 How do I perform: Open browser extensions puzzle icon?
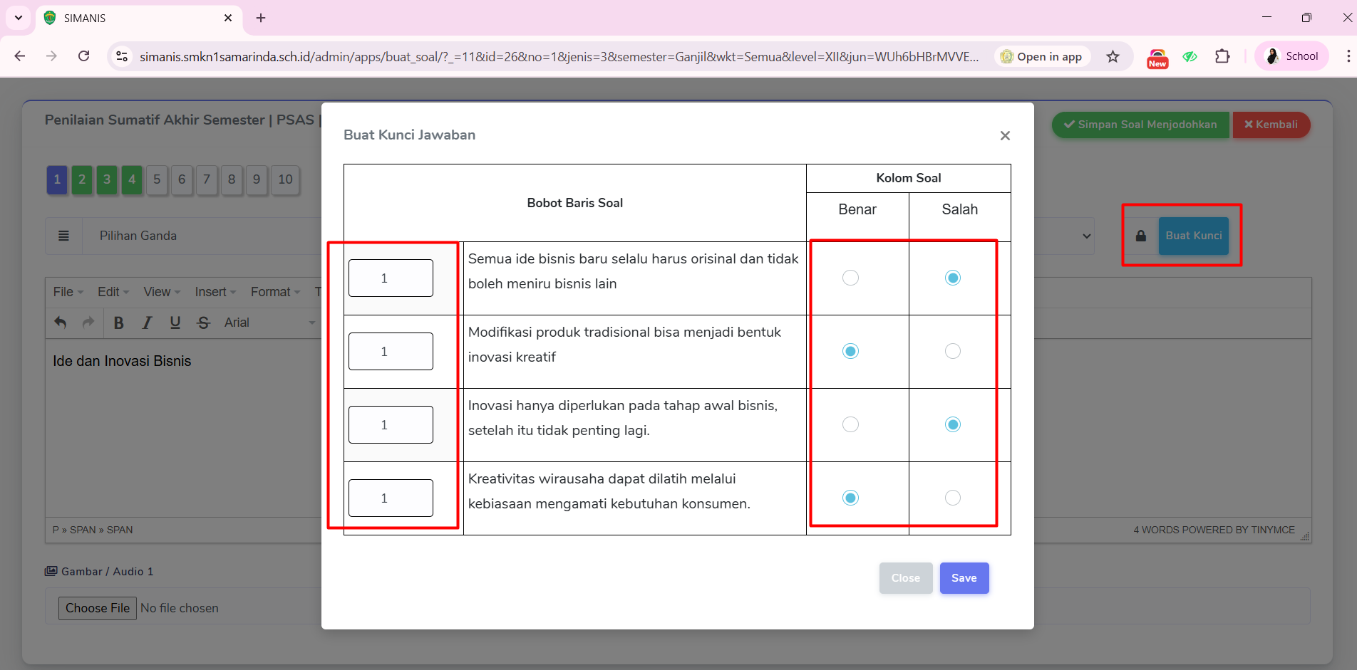[x=1222, y=56]
